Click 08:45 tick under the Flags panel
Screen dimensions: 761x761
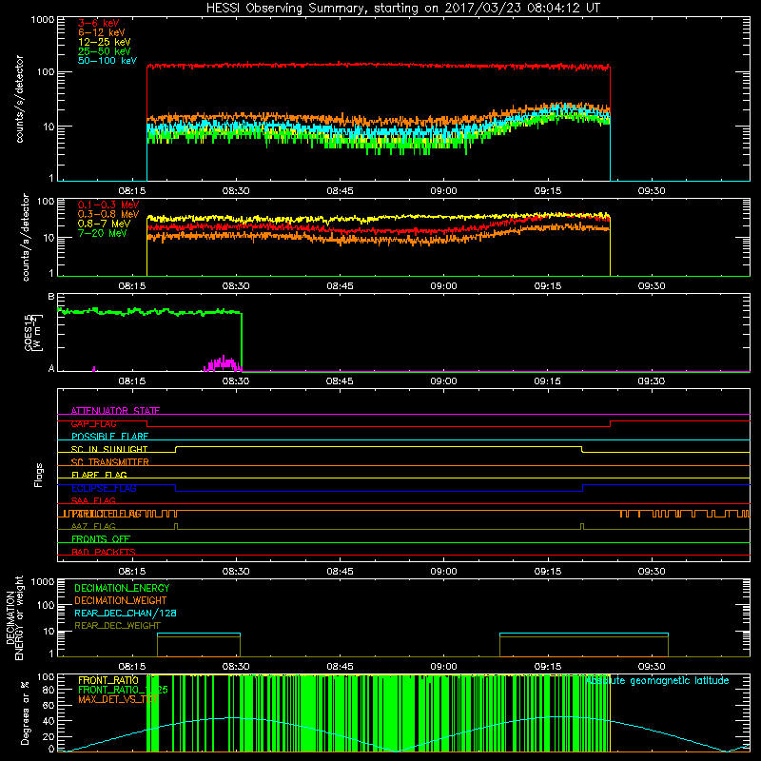(x=340, y=572)
